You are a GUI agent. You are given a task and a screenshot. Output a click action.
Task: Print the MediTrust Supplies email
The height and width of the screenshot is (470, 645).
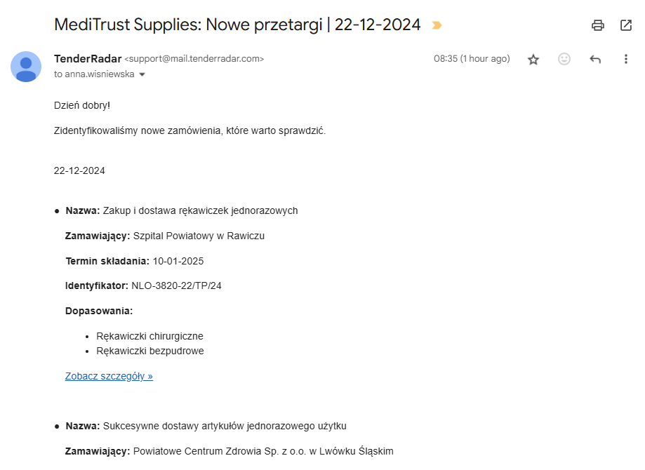tap(597, 25)
